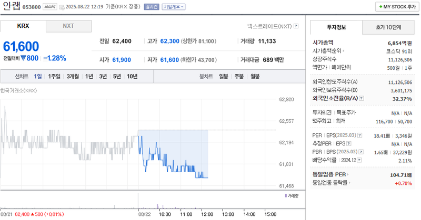Click the 안랩 stock name heading

(12, 6)
